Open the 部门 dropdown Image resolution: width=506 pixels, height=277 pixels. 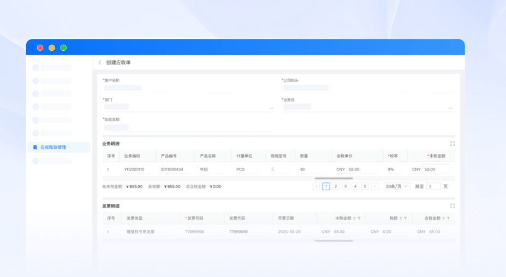coord(271,108)
